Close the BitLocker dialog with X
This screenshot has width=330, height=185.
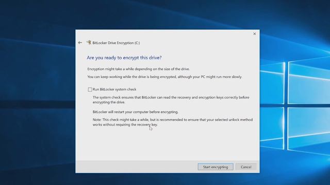[254, 34]
